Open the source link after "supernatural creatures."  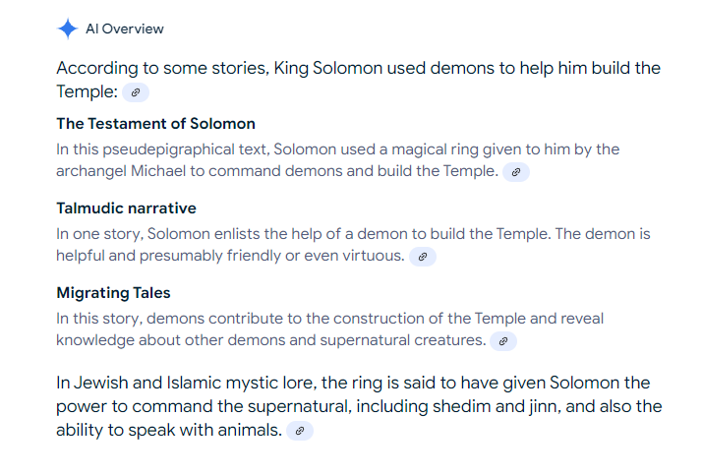[503, 341]
